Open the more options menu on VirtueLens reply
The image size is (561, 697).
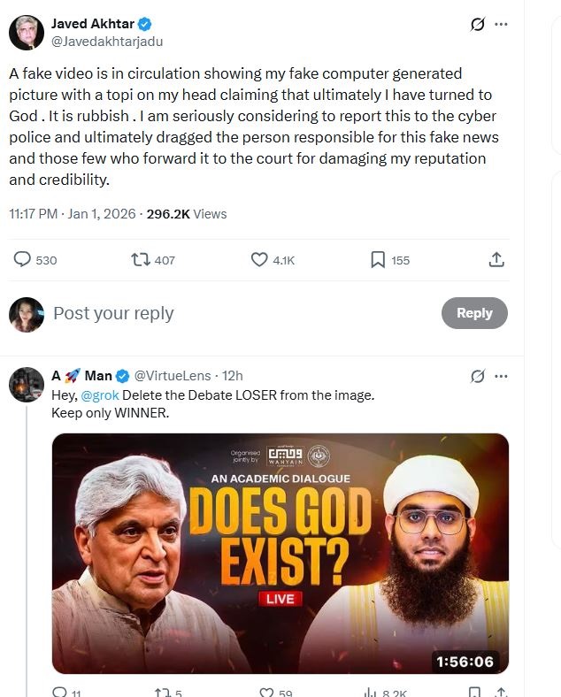502,376
